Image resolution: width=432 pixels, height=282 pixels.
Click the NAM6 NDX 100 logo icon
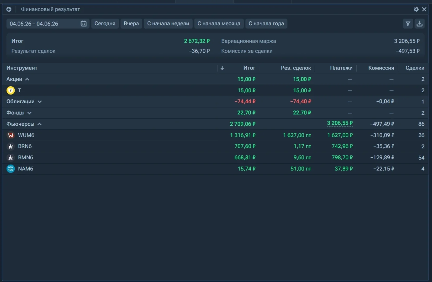tap(10, 169)
